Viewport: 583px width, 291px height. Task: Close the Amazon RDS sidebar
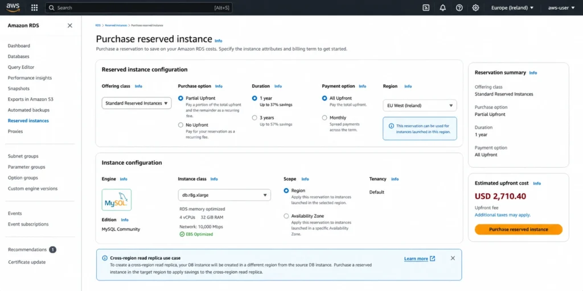coord(69,26)
